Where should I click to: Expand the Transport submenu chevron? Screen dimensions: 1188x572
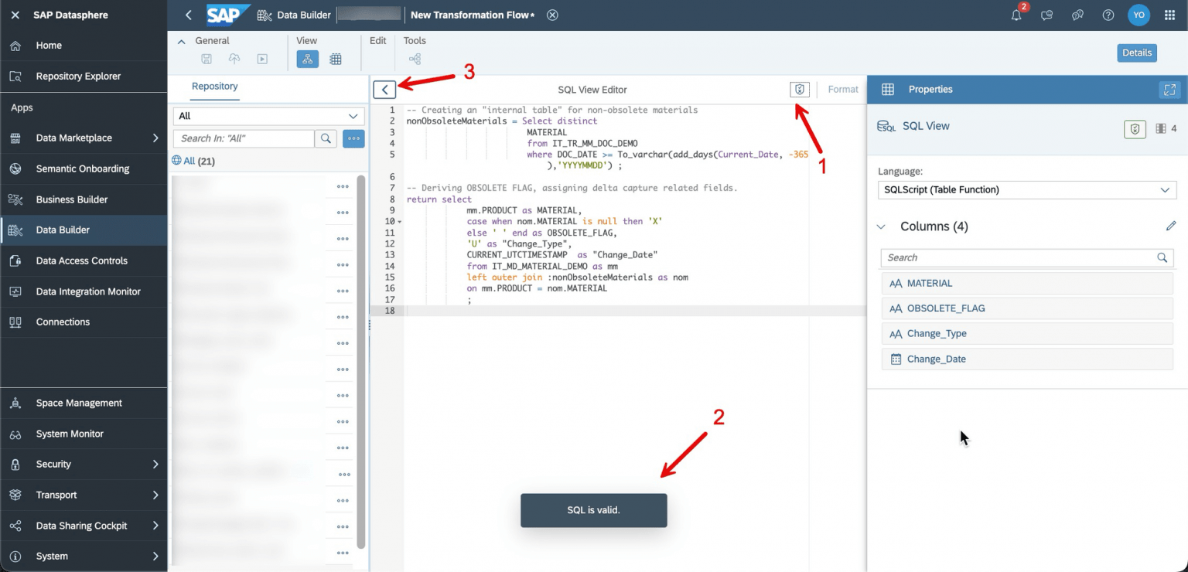point(155,495)
